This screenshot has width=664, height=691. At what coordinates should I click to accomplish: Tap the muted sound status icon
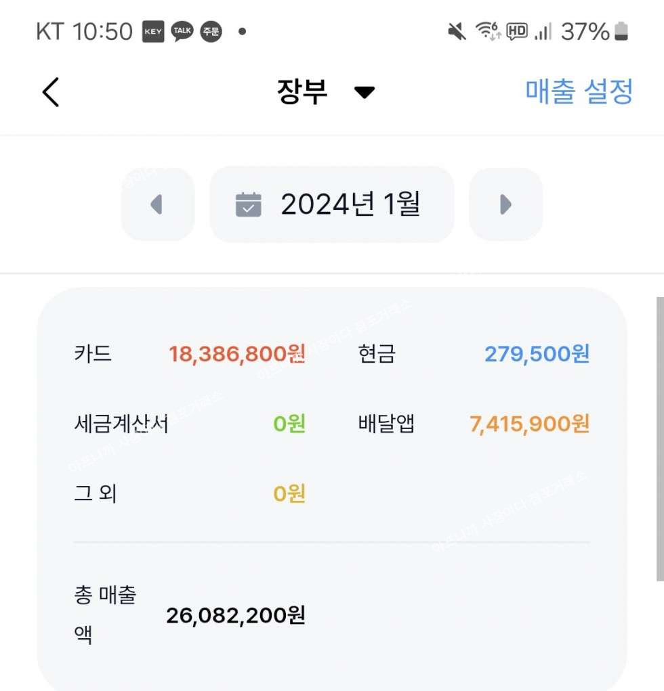[x=457, y=31]
